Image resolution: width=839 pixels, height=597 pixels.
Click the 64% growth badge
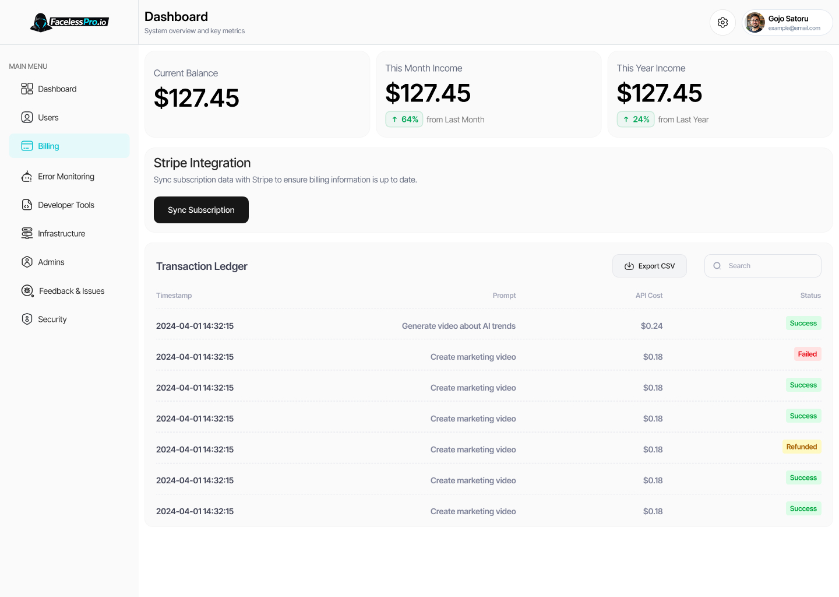[x=404, y=120]
